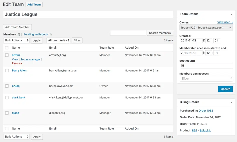Click the blue Update button

pyautogui.click(x=225, y=89)
